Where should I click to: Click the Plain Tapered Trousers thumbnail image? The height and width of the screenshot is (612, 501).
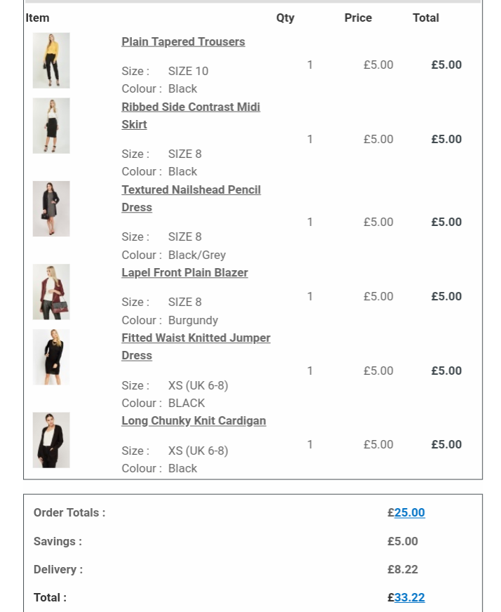(51, 60)
